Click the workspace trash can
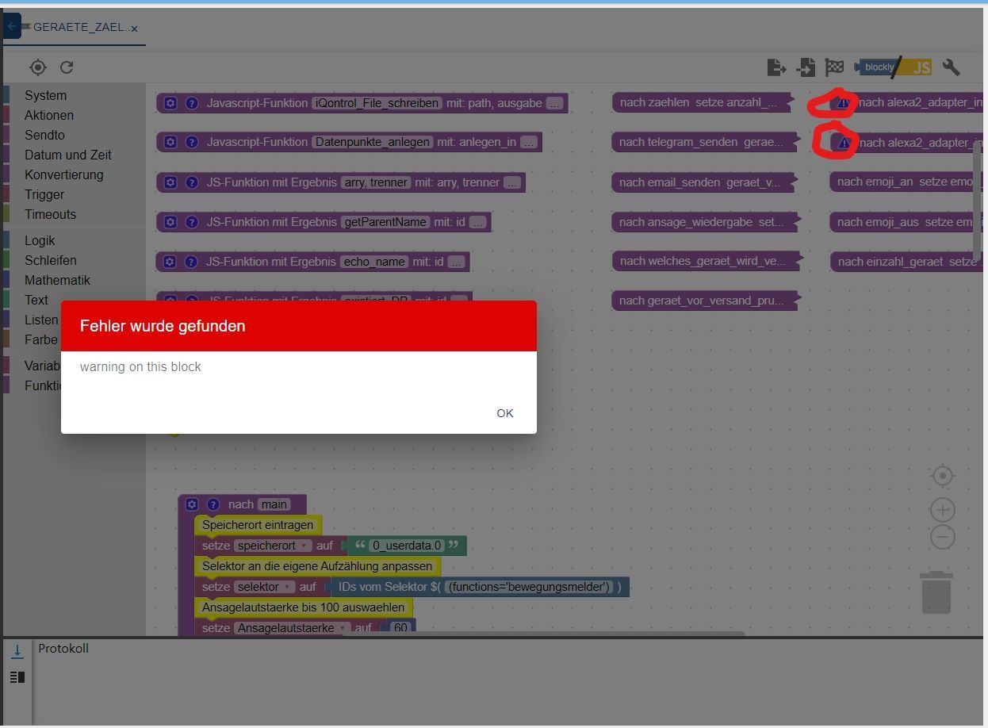This screenshot has height=728, width=988. tap(936, 592)
